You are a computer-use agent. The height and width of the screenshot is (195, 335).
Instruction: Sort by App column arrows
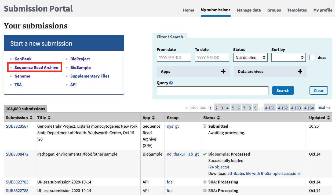[153, 118]
